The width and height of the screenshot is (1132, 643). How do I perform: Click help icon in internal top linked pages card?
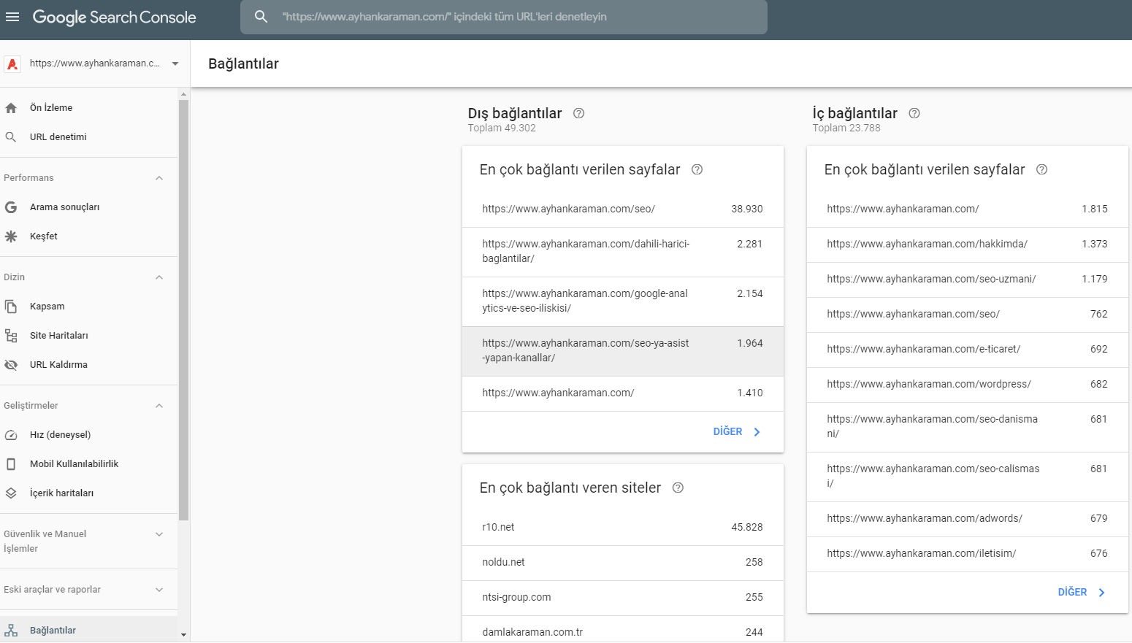click(1041, 169)
